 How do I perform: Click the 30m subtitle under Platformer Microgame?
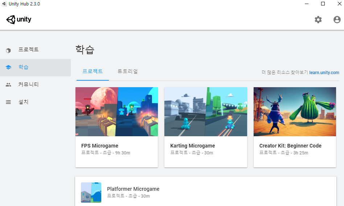click(x=128, y=196)
